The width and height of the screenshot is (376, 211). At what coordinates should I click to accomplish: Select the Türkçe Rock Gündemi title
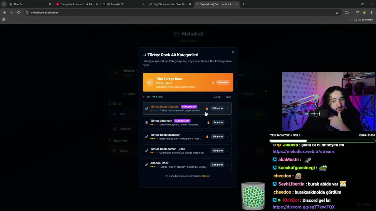[165, 107]
